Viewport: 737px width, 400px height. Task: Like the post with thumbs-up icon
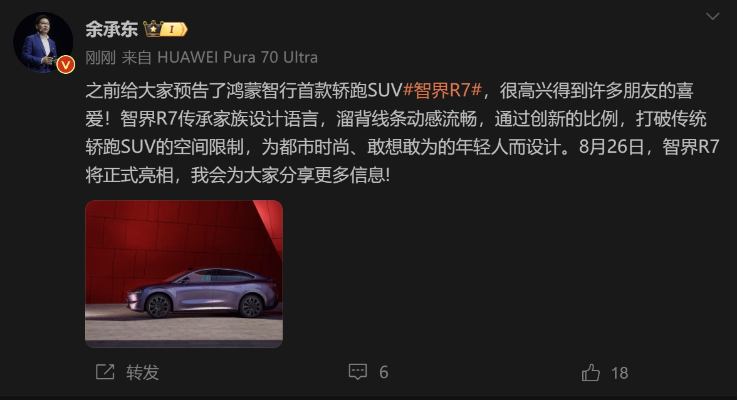(x=591, y=373)
